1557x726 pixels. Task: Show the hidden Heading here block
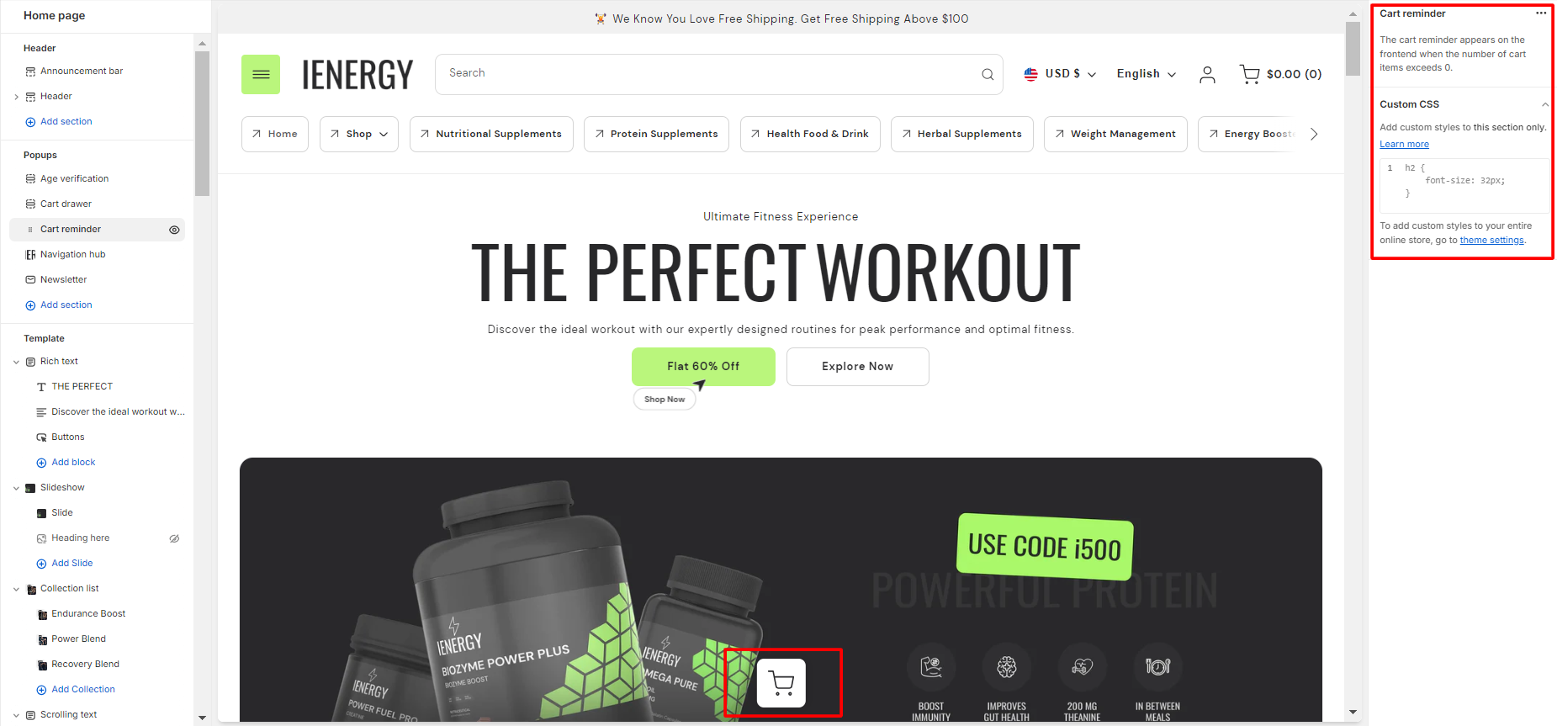pyautogui.click(x=174, y=538)
